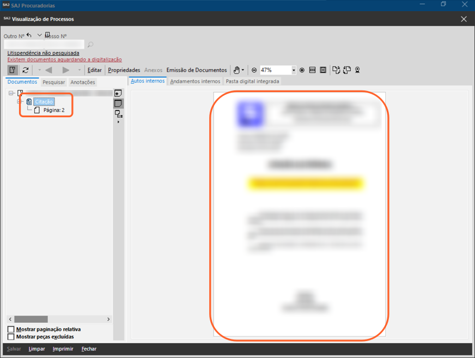475x358 pixels.
Task: Click the zoom out minus icon
Action: pyautogui.click(x=254, y=70)
